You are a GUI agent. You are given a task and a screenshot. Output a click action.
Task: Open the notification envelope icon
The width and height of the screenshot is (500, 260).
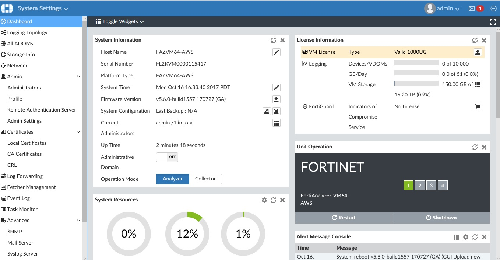tap(471, 8)
